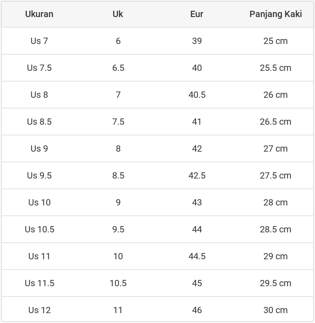Select the Us 7.5 size cell
Screen dimensions: 315x323
tap(39, 68)
